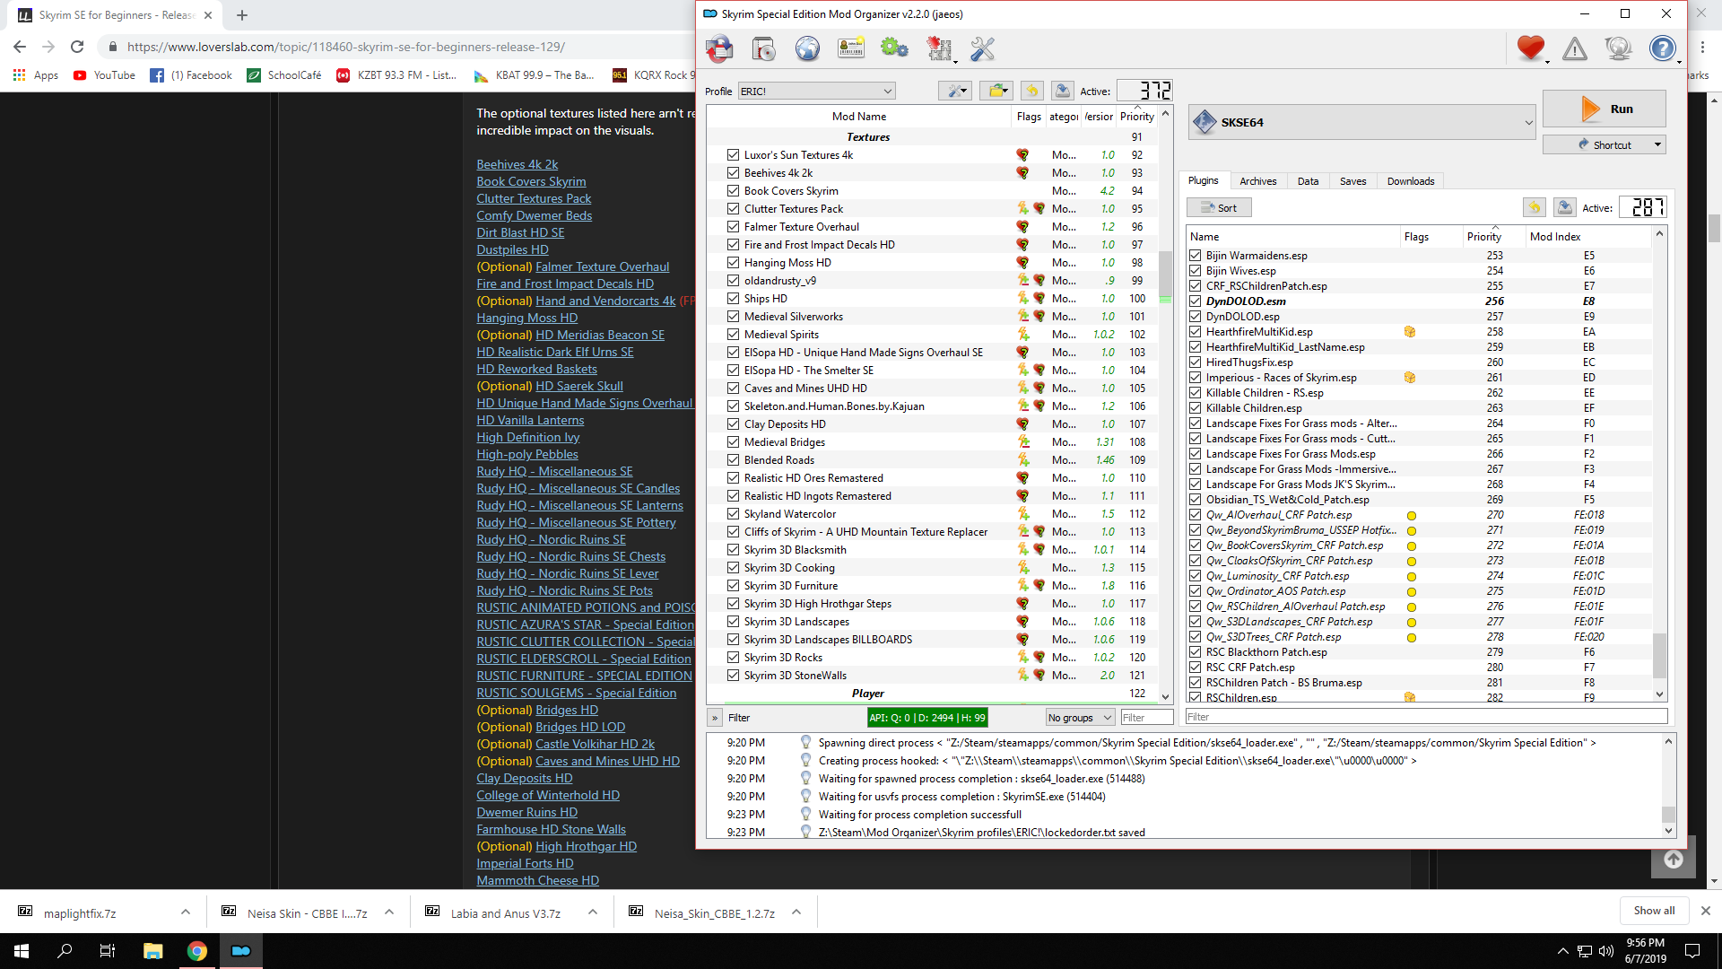1722x969 pixels.
Task: Open the problems warning triangle icon
Action: pyautogui.click(x=1575, y=48)
